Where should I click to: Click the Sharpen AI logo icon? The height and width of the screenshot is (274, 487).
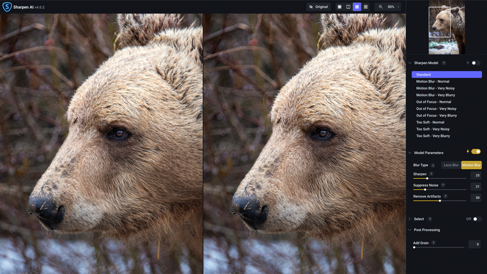(x=7, y=7)
